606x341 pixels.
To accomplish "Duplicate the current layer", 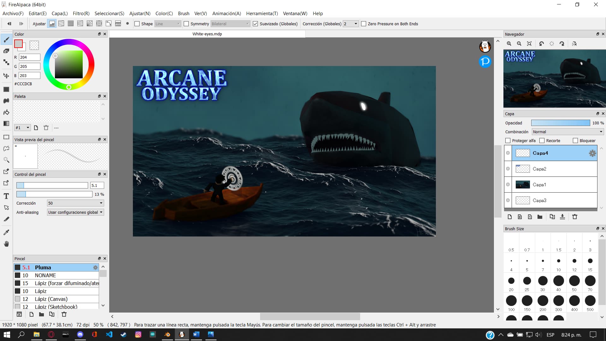I will [552, 217].
